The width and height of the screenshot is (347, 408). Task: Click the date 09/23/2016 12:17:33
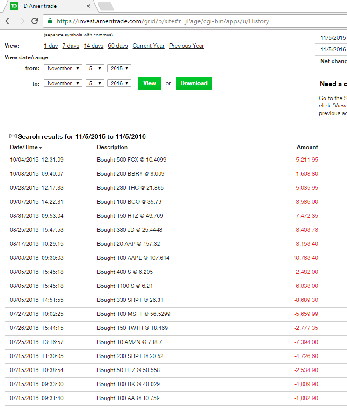(36, 188)
